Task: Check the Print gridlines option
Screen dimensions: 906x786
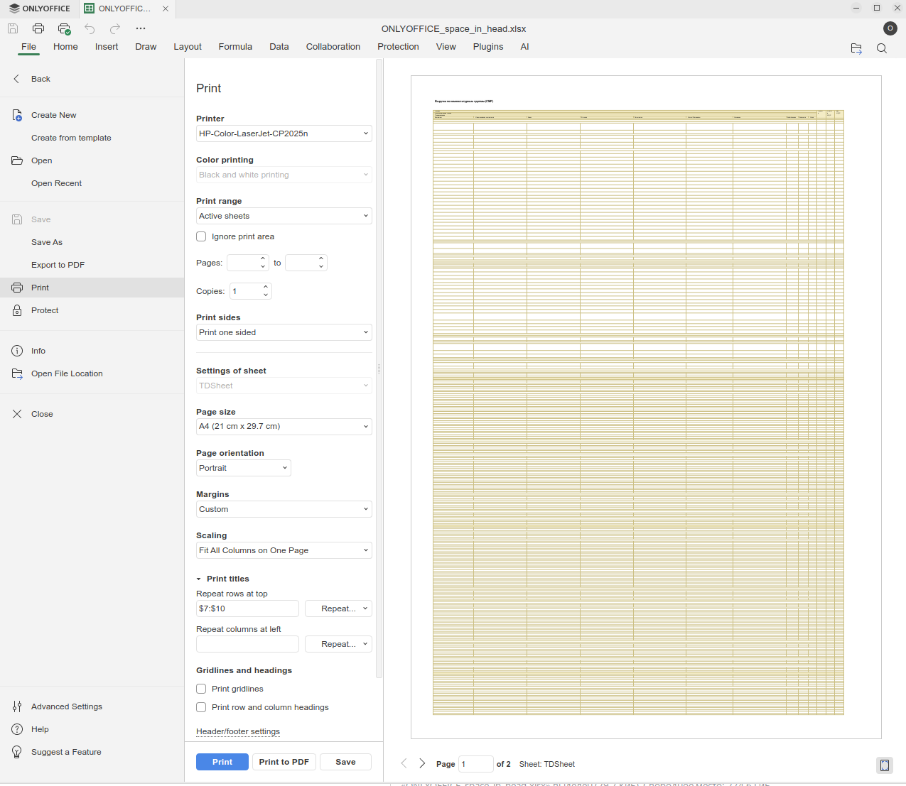Action: tap(201, 689)
